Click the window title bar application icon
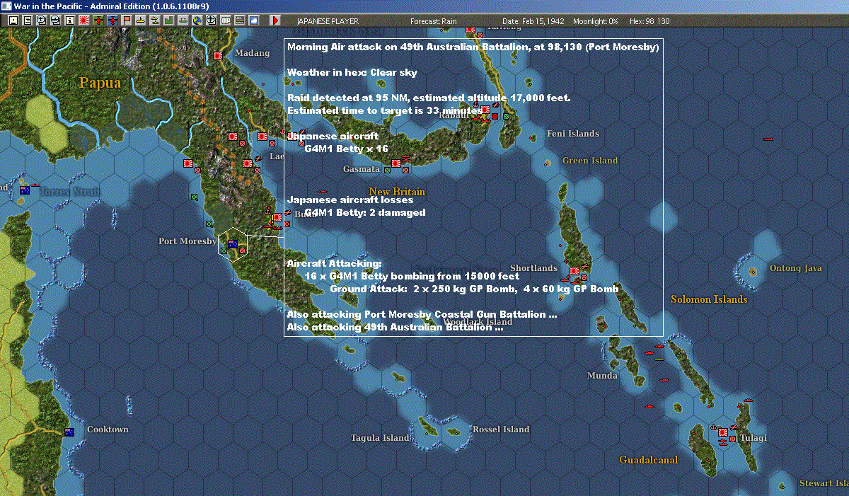This screenshot has width=849, height=496. tap(6, 6)
